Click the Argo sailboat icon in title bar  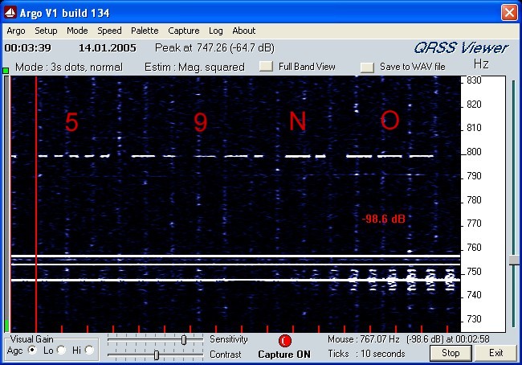point(11,13)
